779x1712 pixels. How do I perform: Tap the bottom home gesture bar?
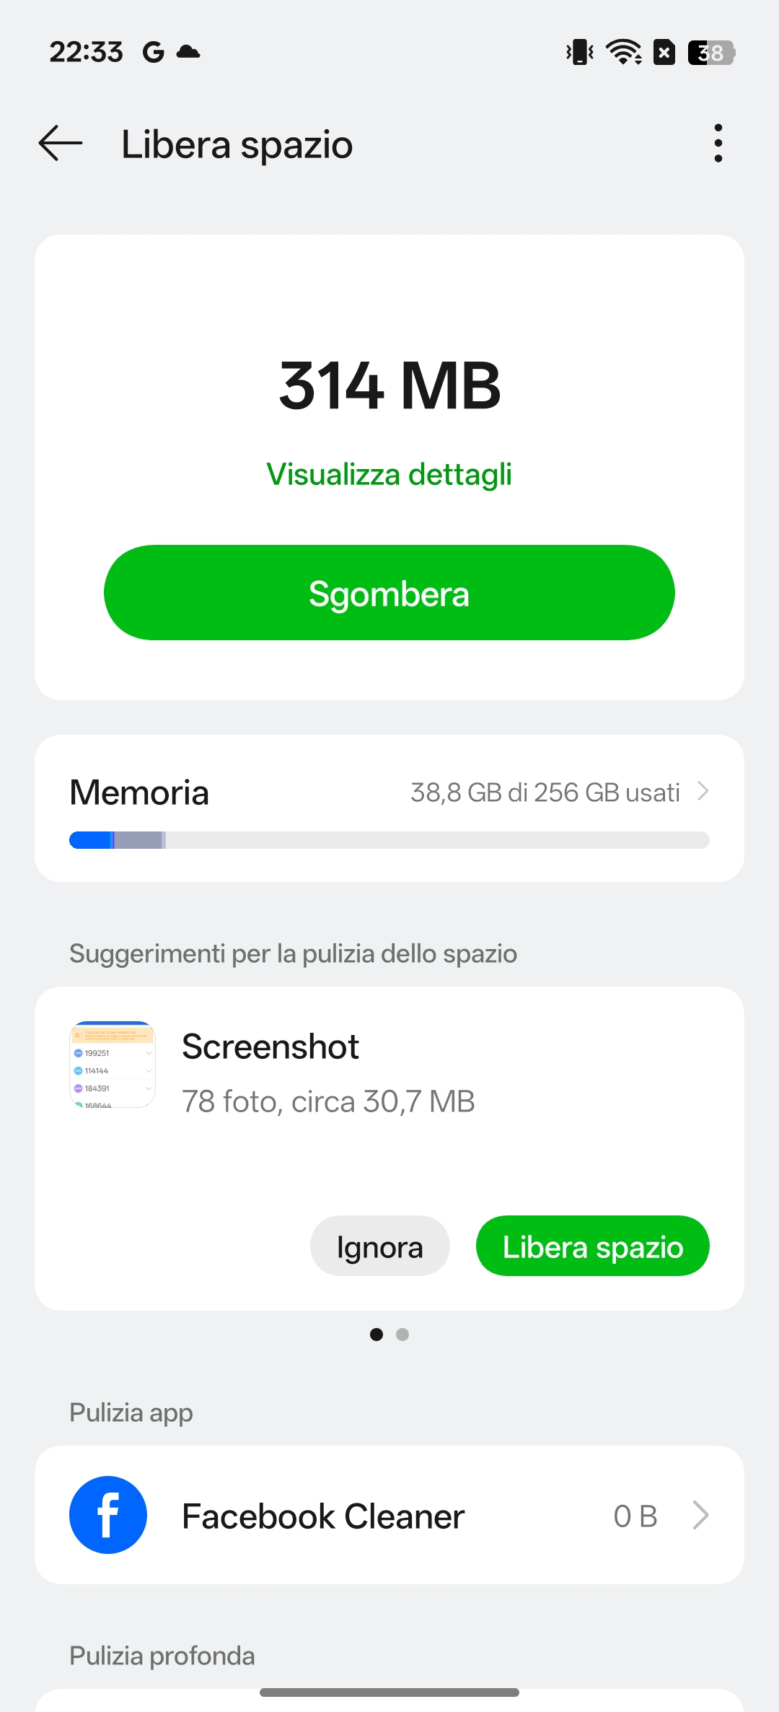point(389,1693)
